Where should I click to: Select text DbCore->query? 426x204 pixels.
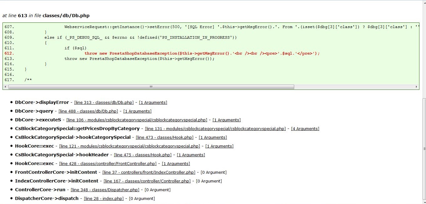click(x=34, y=111)
